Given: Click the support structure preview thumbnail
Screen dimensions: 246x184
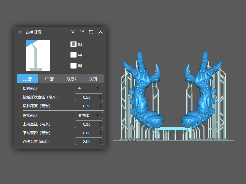Looking at the screenshot, I should point(38,56).
